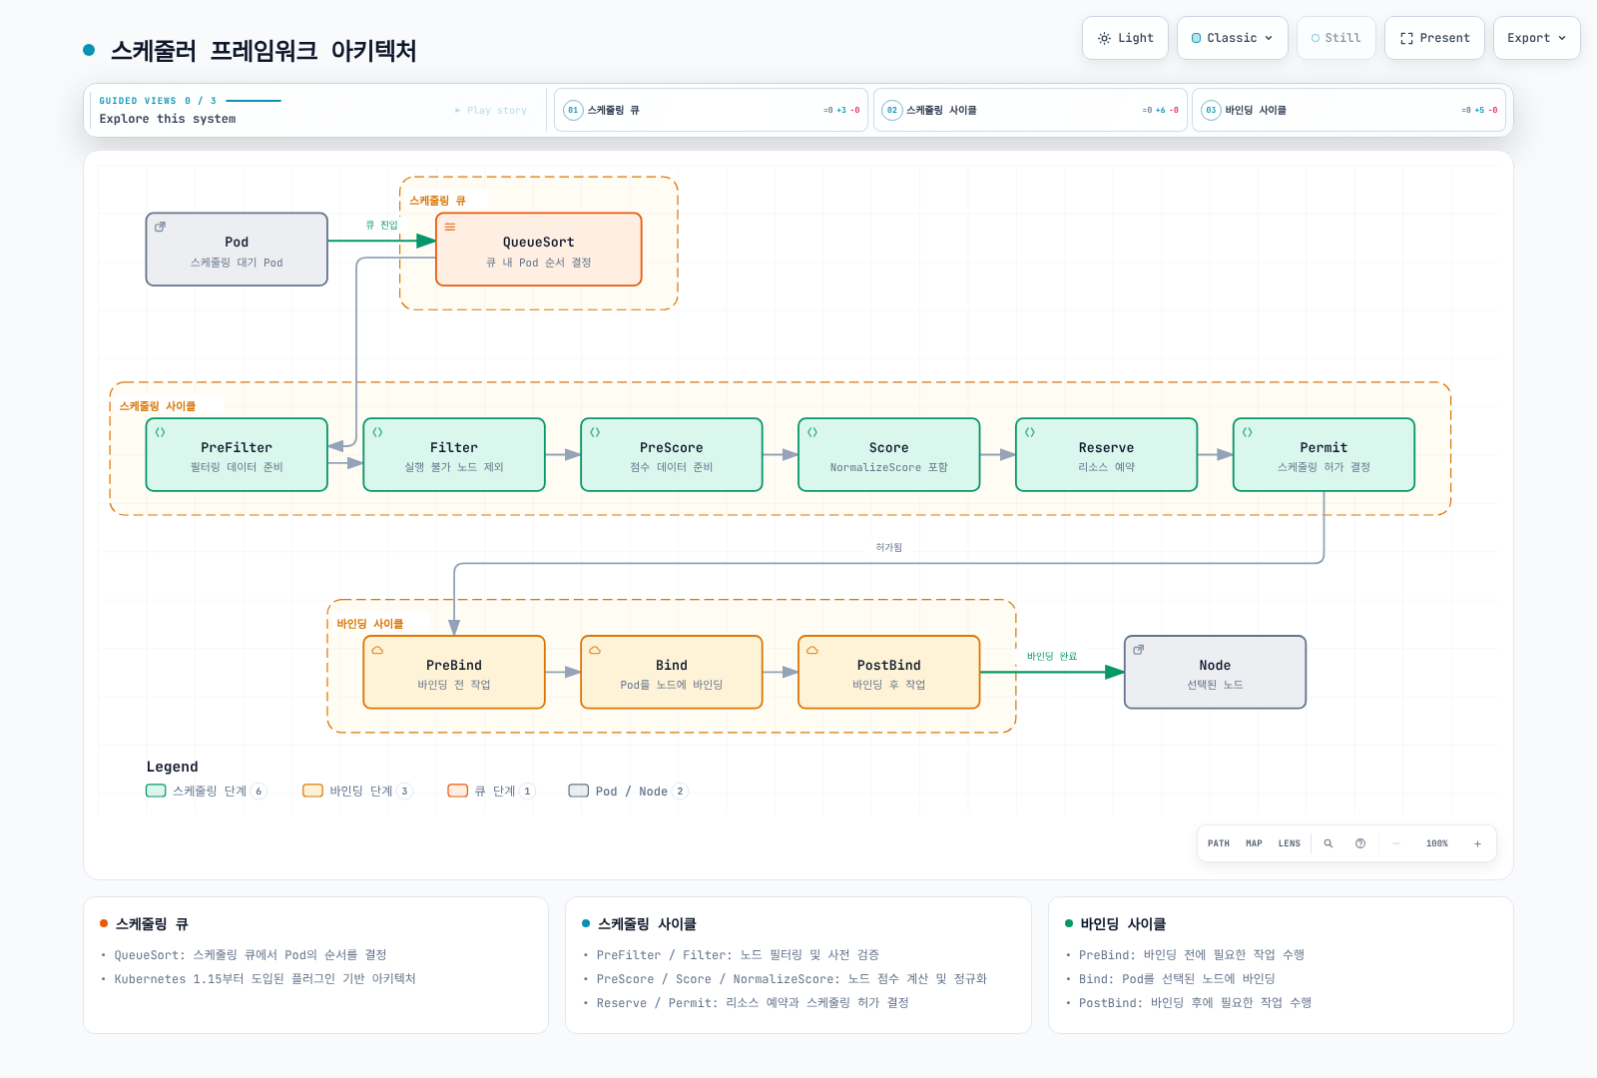This screenshot has height=1078, width=1597.
Task: Click the 바인딩 사이클 group label in diagram
Action: coord(370,624)
